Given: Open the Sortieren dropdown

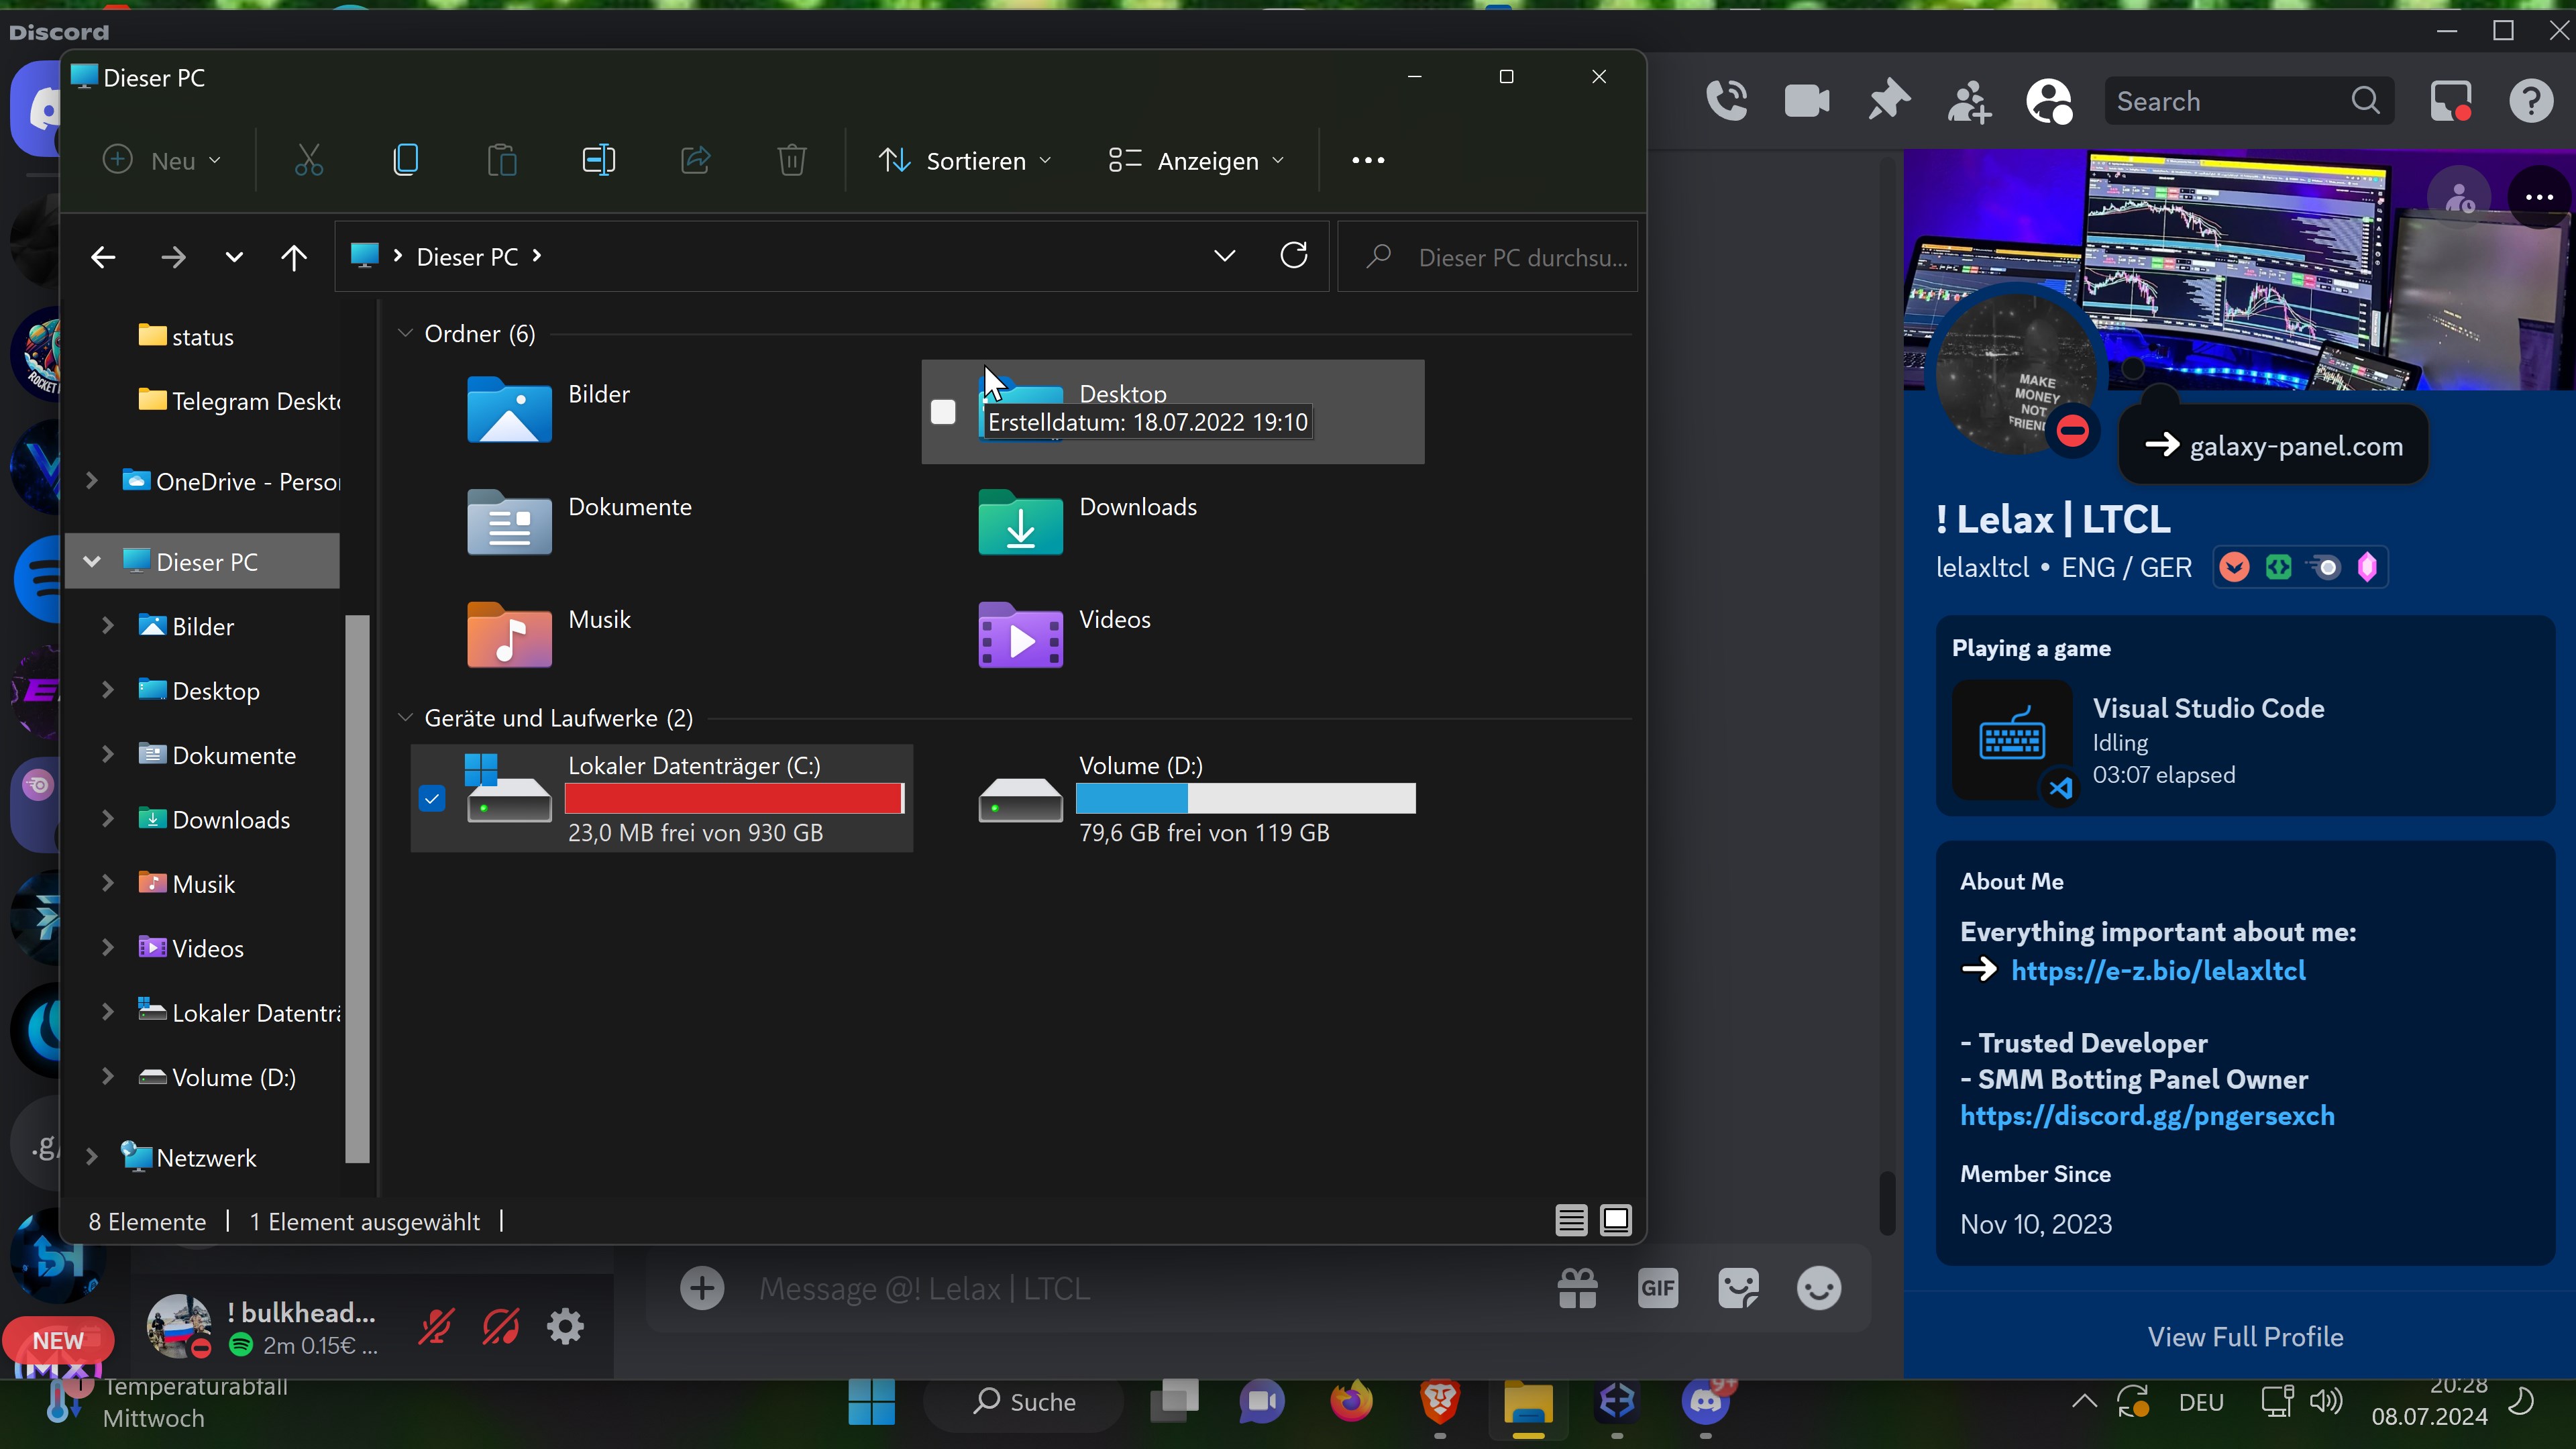Looking at the screenshot, I should coord(964,160).
